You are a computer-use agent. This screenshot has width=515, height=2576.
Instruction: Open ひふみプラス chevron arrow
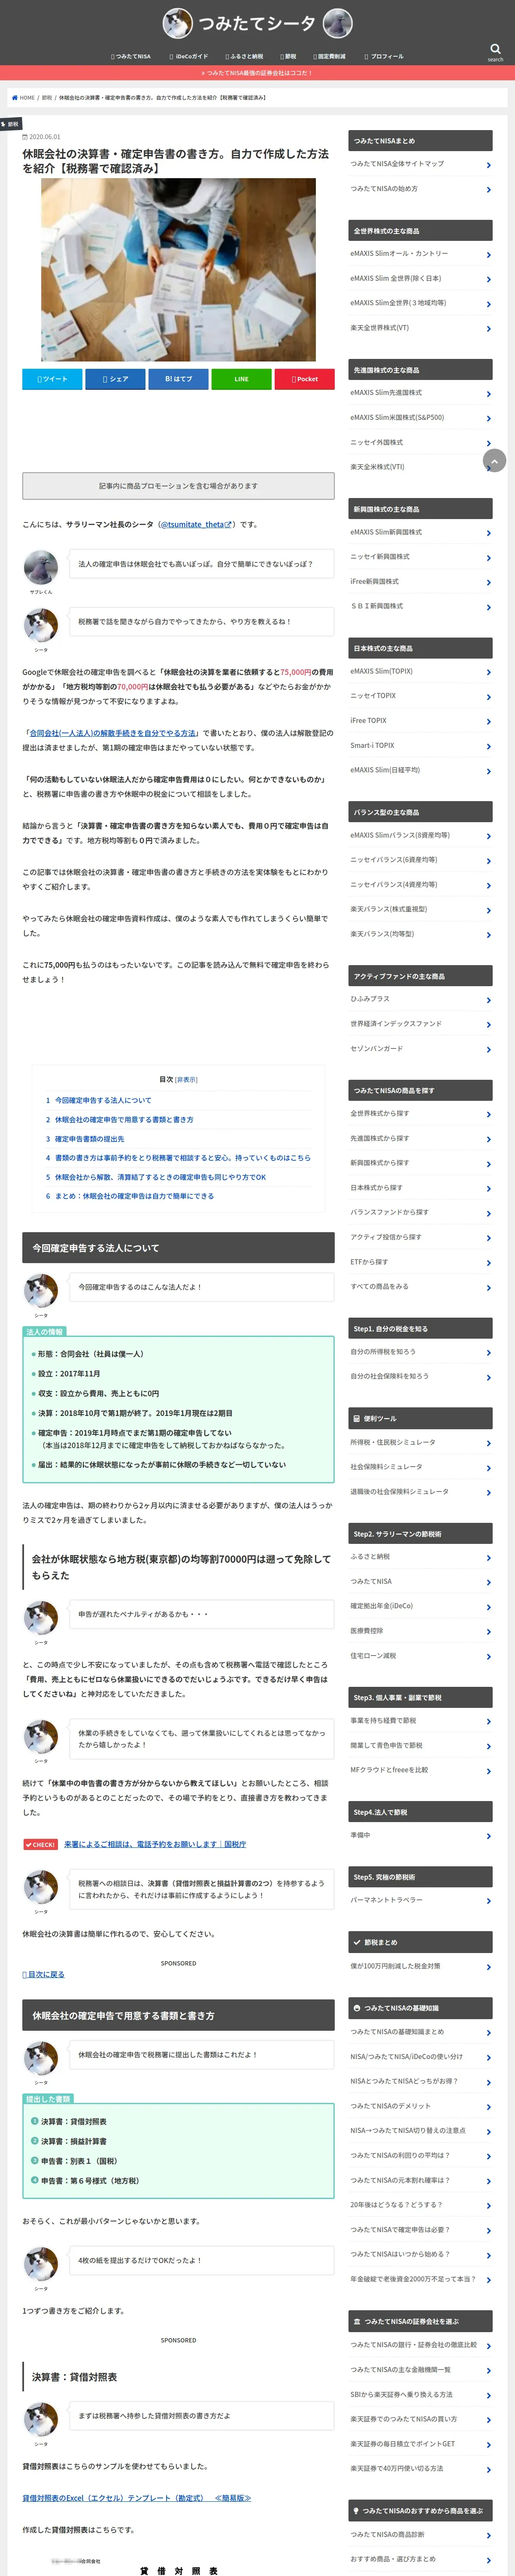click(488, 1000)
